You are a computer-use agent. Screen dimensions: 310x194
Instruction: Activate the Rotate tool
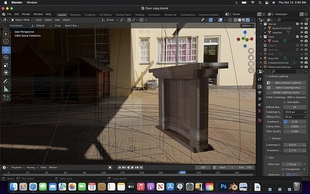6,57
